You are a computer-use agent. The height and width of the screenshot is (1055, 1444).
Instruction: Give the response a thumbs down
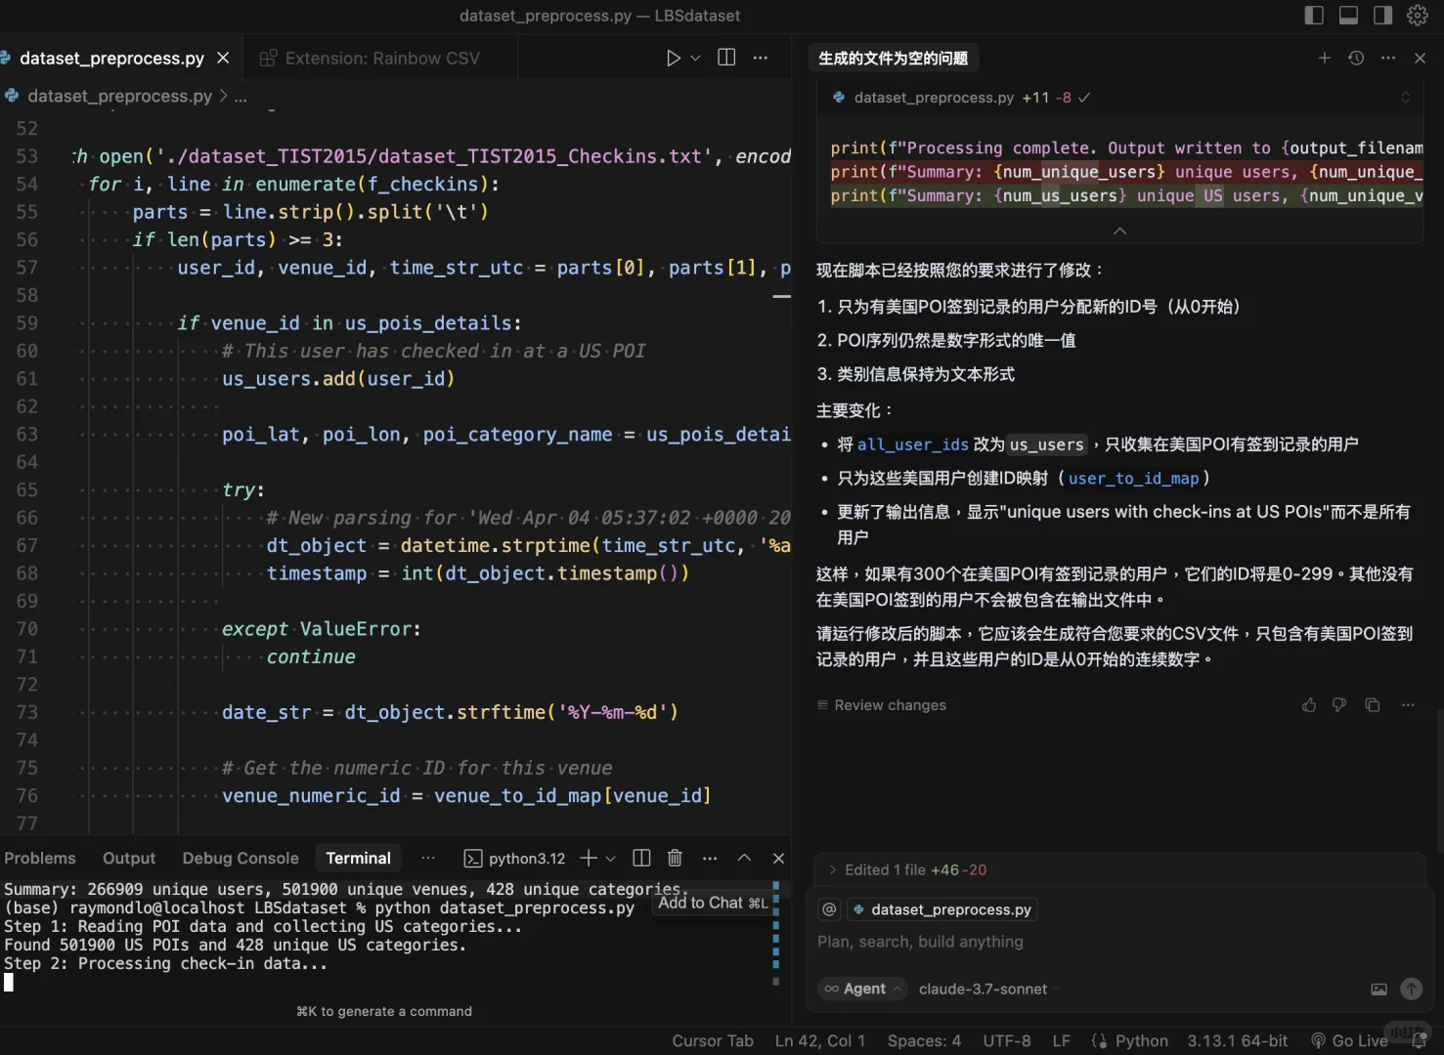click(1339, 705)
